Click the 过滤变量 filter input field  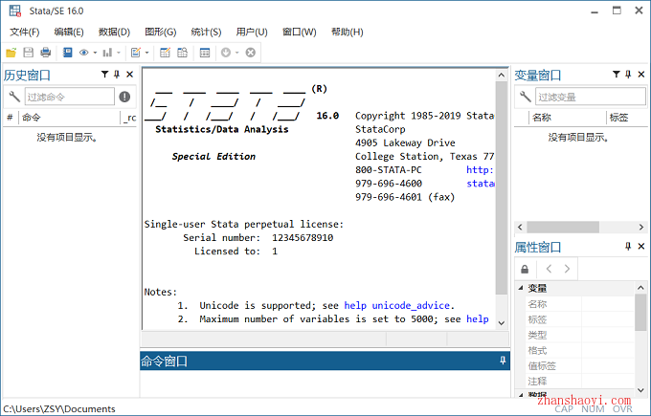[591, 97]
